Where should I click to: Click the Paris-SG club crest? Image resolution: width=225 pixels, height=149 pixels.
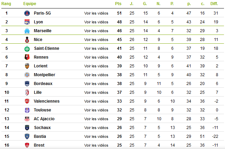(x=27, y=13)
